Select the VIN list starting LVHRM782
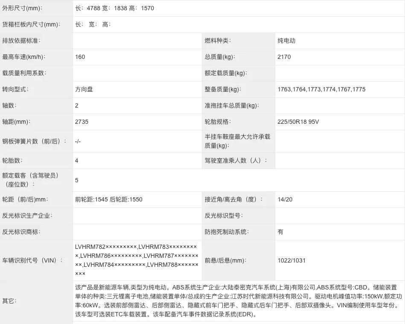This screenshot has height=324, width=405. click(x=137, y=260)
